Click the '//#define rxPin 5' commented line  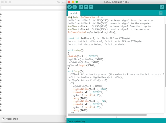pos(110,20)
